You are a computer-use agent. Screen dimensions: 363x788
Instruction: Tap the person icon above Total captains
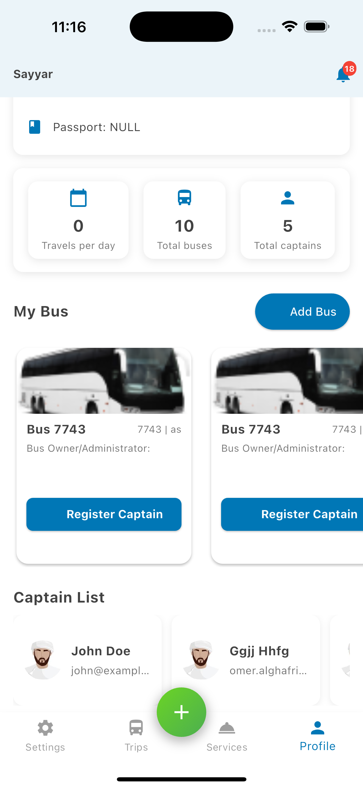(287, 198)
